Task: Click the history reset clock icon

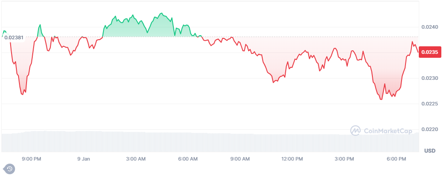Action: pyautogui.click(x=9, y=169)
